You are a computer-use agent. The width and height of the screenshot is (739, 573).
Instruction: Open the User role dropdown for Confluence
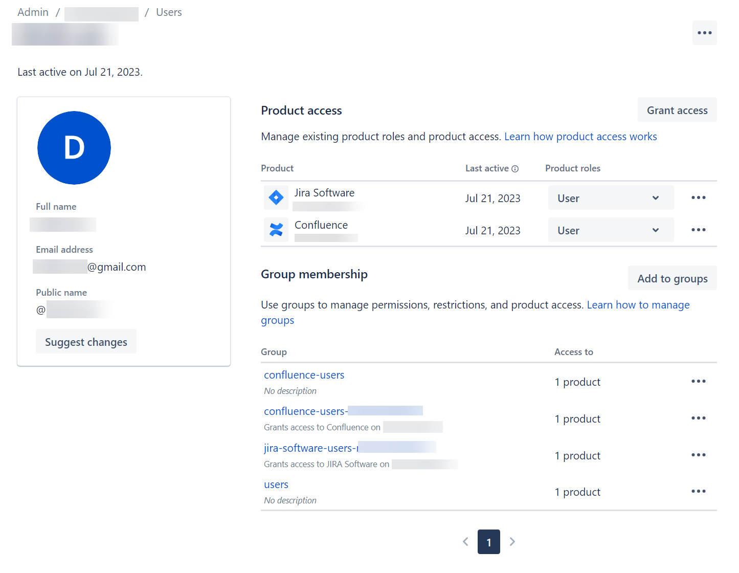(611, 230)
